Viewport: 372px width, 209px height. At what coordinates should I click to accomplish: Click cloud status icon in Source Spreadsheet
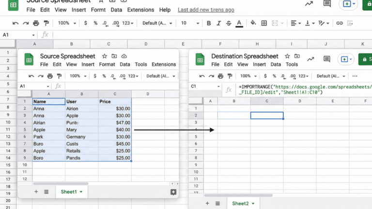coord(124,56)
